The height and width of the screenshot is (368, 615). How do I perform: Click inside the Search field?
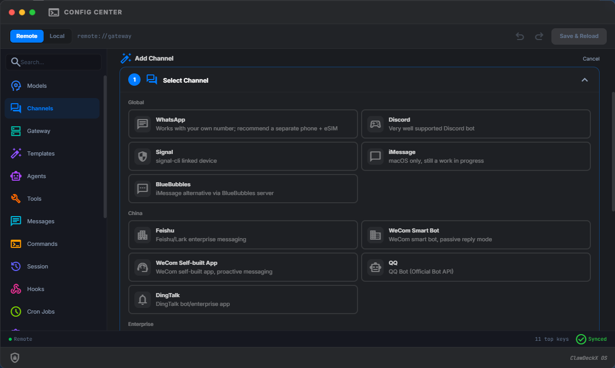[53, 62]
